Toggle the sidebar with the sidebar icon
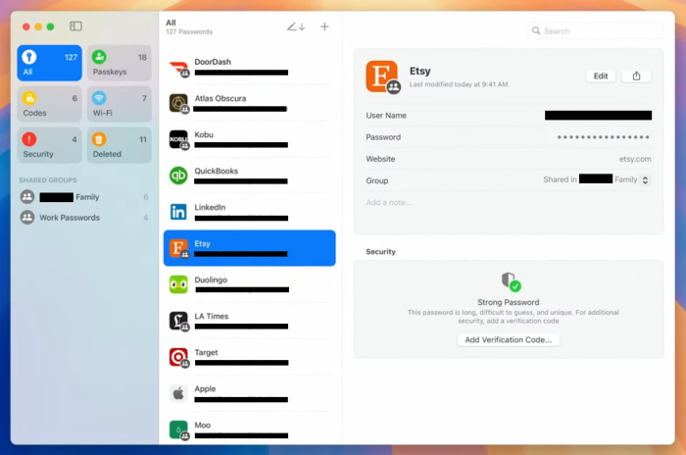The image size is (686, 455). [75, 26]
